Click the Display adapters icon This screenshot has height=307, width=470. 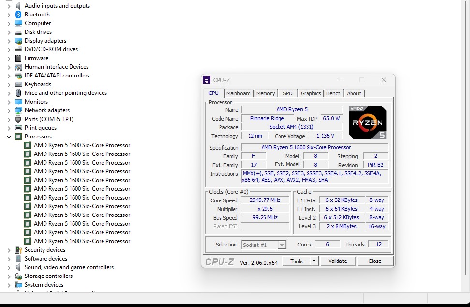click(18, 41)
